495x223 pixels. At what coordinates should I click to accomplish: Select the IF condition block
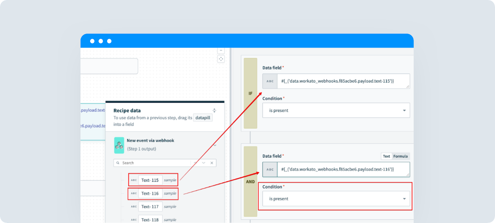pos(251,93)
